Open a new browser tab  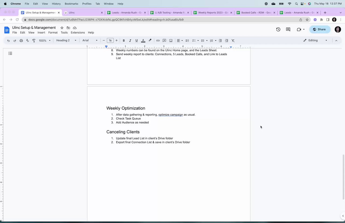click(325, 12)
